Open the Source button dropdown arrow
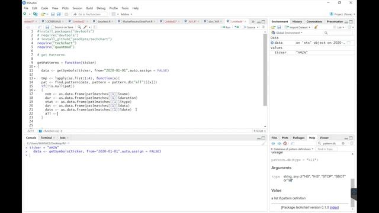The width and height of the screenshot is (379, 213). (x=258, y=27)
